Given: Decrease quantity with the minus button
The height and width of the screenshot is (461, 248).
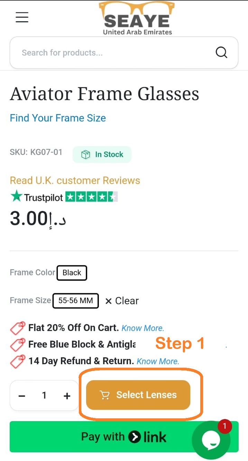Looking at the screenshot, I should (x=22, y=396).
